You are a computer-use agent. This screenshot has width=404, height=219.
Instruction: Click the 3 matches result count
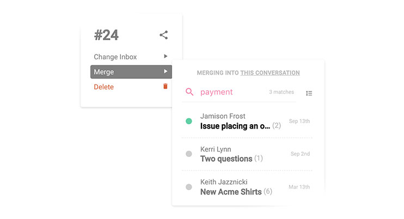pos(281,92)
